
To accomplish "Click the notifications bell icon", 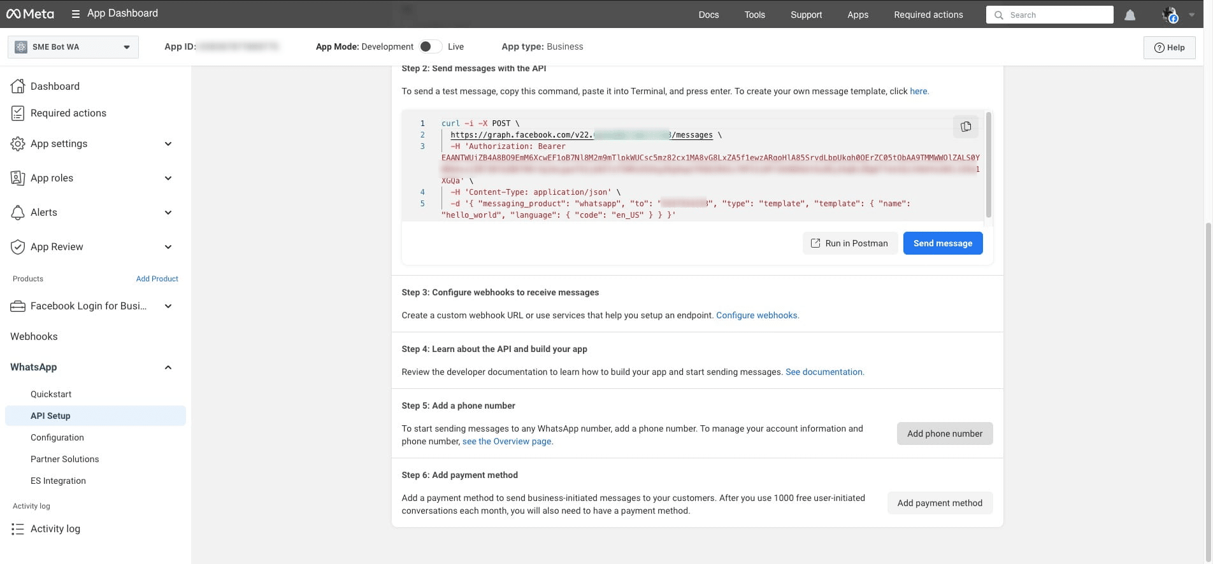I will [x=1130, y=15].
